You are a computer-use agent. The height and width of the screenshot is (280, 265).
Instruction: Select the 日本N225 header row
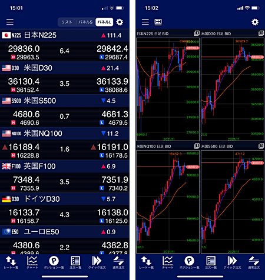(x=65, y=35)
